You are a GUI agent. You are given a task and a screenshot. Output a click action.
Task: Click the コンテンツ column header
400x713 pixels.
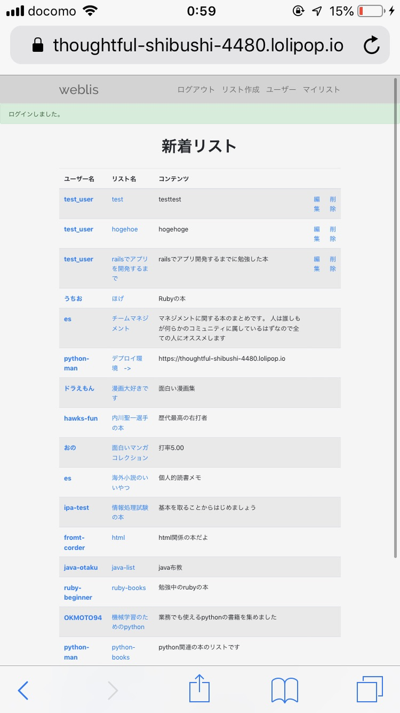click(x=174, y=179)
